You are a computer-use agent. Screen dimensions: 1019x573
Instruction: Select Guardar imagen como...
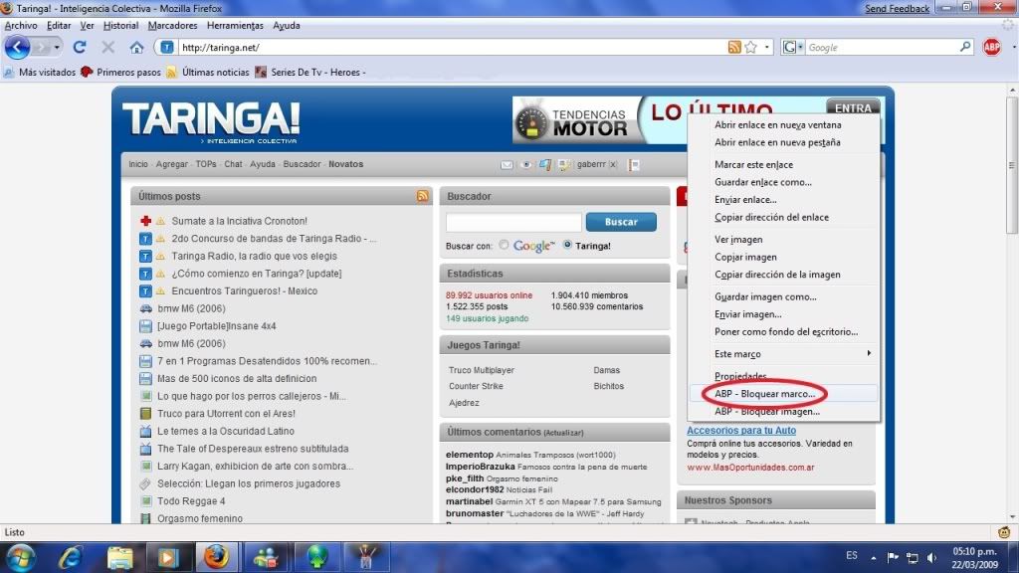pyautogui.click(x=783, y=296)
